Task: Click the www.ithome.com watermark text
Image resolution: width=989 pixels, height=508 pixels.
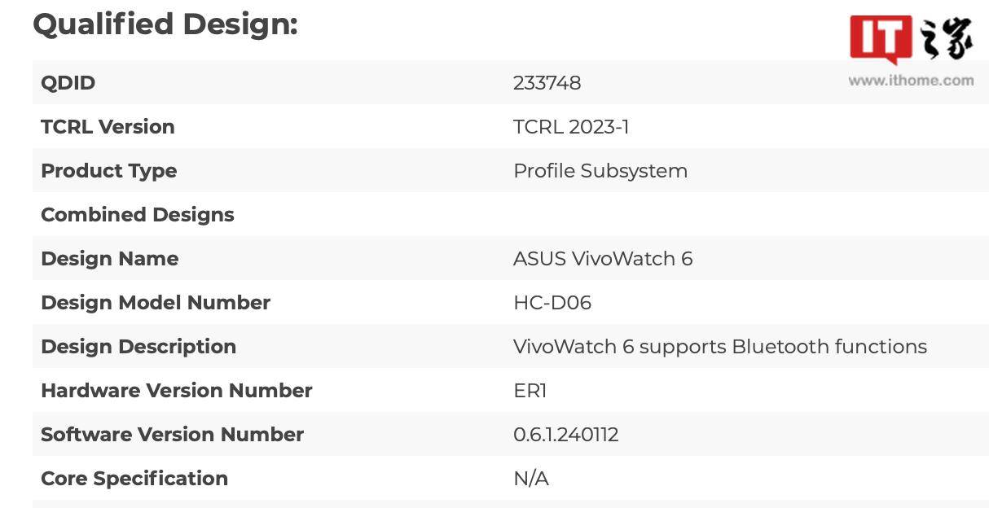Action: pos(911,81)
